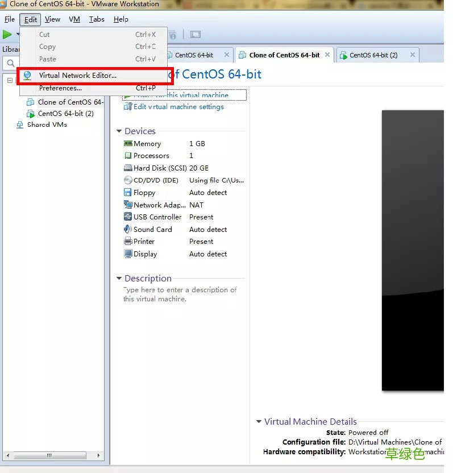Screen dimensions: 453x473
Task: Collapse the Devices section
Action: point(119,131)
